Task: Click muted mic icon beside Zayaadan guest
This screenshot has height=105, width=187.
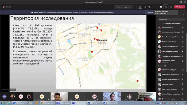Action: coord(182,84)
